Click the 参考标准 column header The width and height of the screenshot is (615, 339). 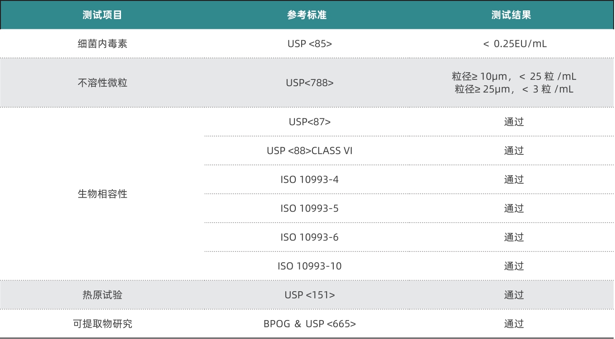click(x=307, y=15)
